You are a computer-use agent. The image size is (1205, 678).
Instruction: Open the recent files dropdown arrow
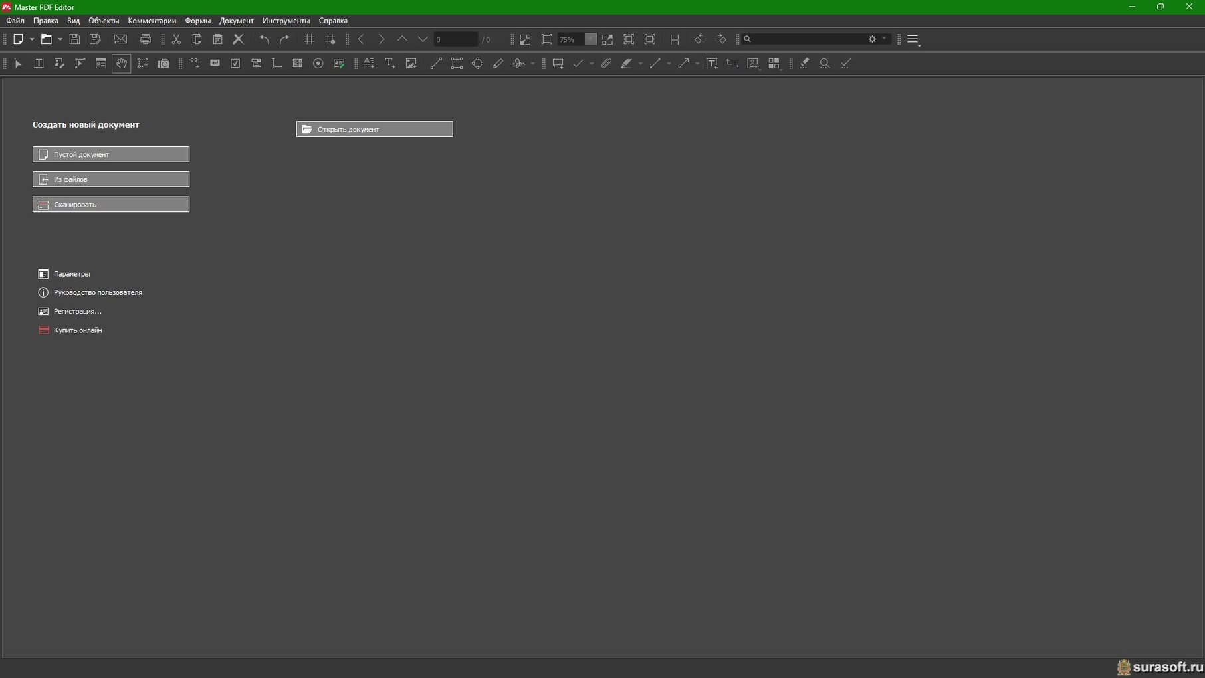pos(60,39)
